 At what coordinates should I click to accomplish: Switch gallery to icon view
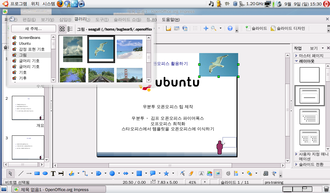(x=62, y=29)
